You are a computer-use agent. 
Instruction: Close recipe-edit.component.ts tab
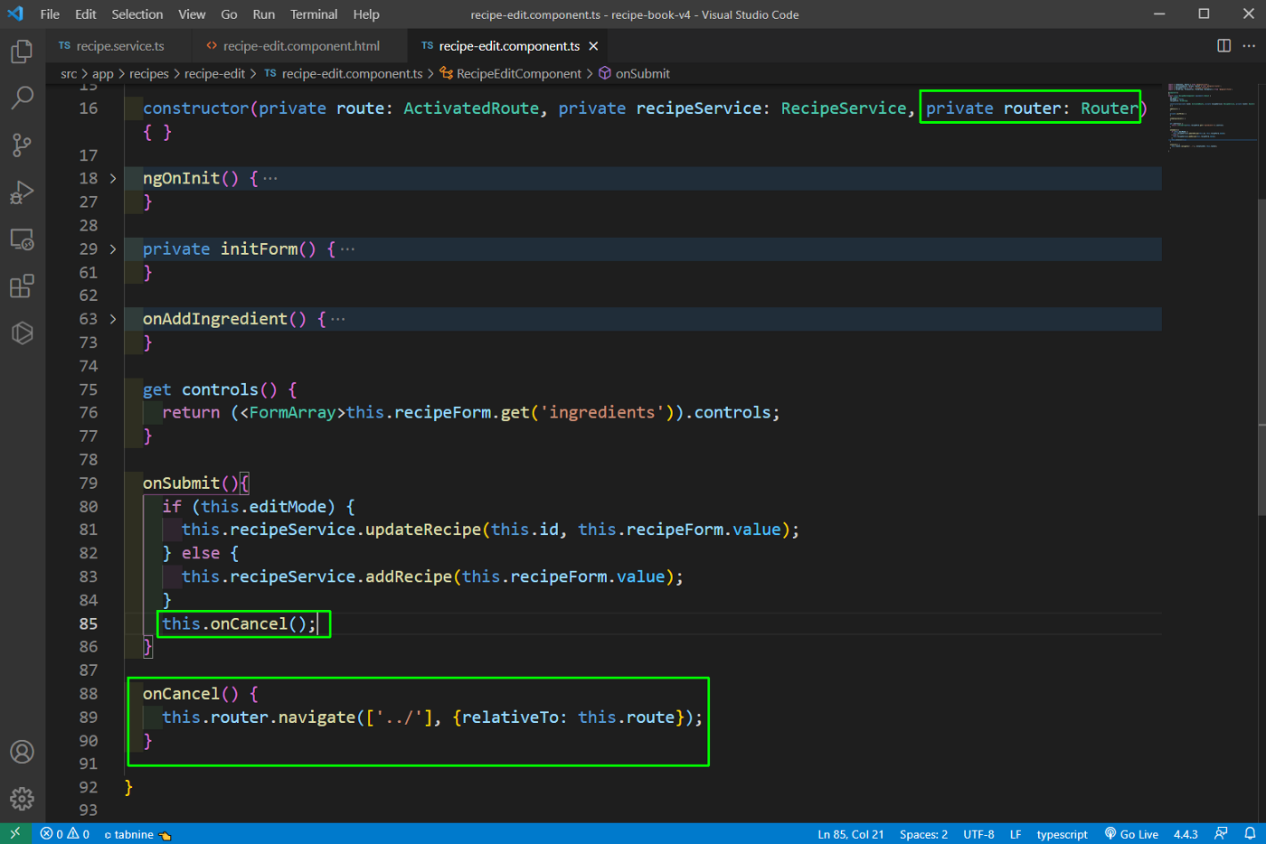(593, 46)
